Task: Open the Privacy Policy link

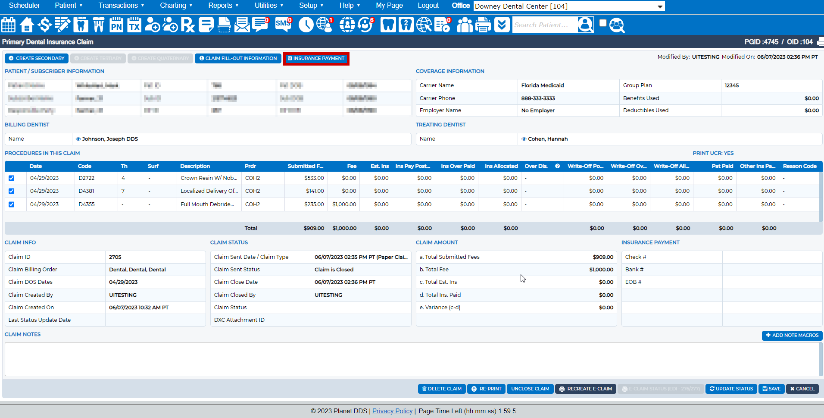Action: coord(392,411)
